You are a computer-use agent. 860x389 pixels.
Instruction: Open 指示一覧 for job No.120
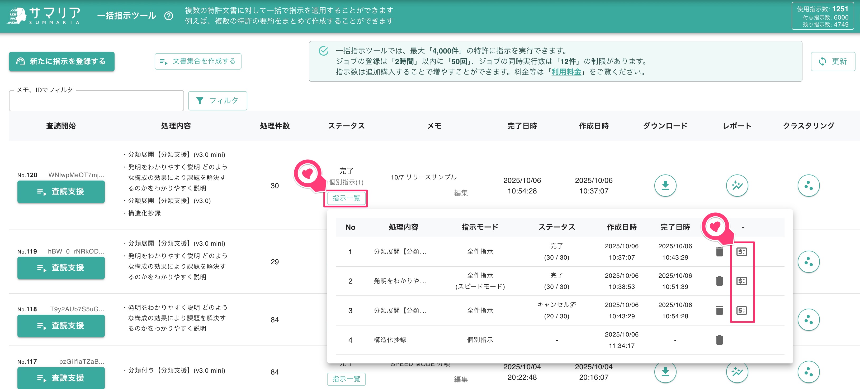point(346,198)
